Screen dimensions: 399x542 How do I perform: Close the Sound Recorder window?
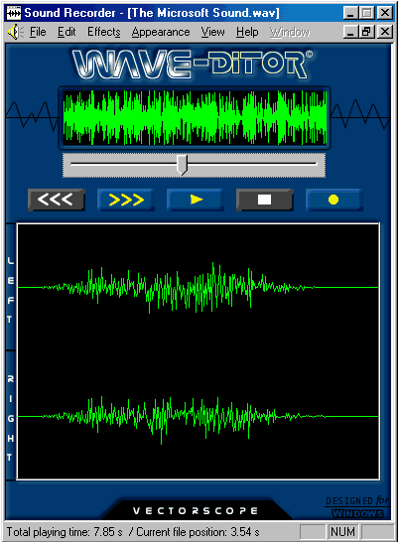point(385,13)
